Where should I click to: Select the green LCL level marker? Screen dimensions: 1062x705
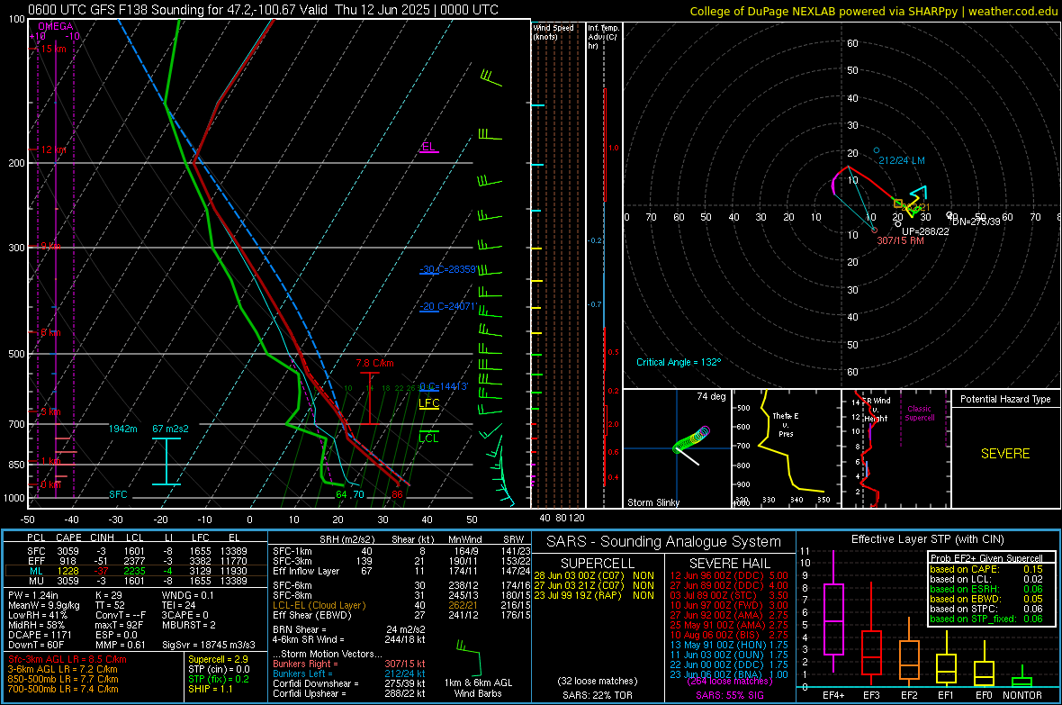point(428,438)
